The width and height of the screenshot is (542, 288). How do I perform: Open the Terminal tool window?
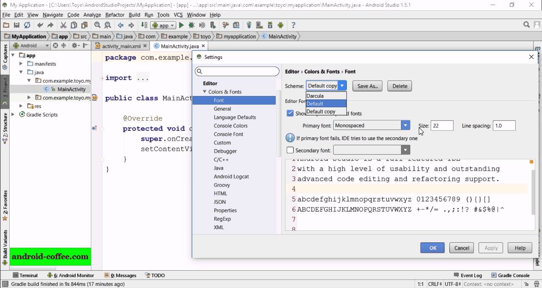click(25, 275)
